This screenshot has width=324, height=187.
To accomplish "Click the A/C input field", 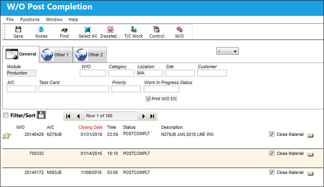I will pos(21,89).
